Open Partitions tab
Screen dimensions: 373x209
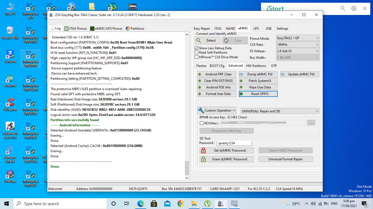pyautogui.click(x=135, y=29)
